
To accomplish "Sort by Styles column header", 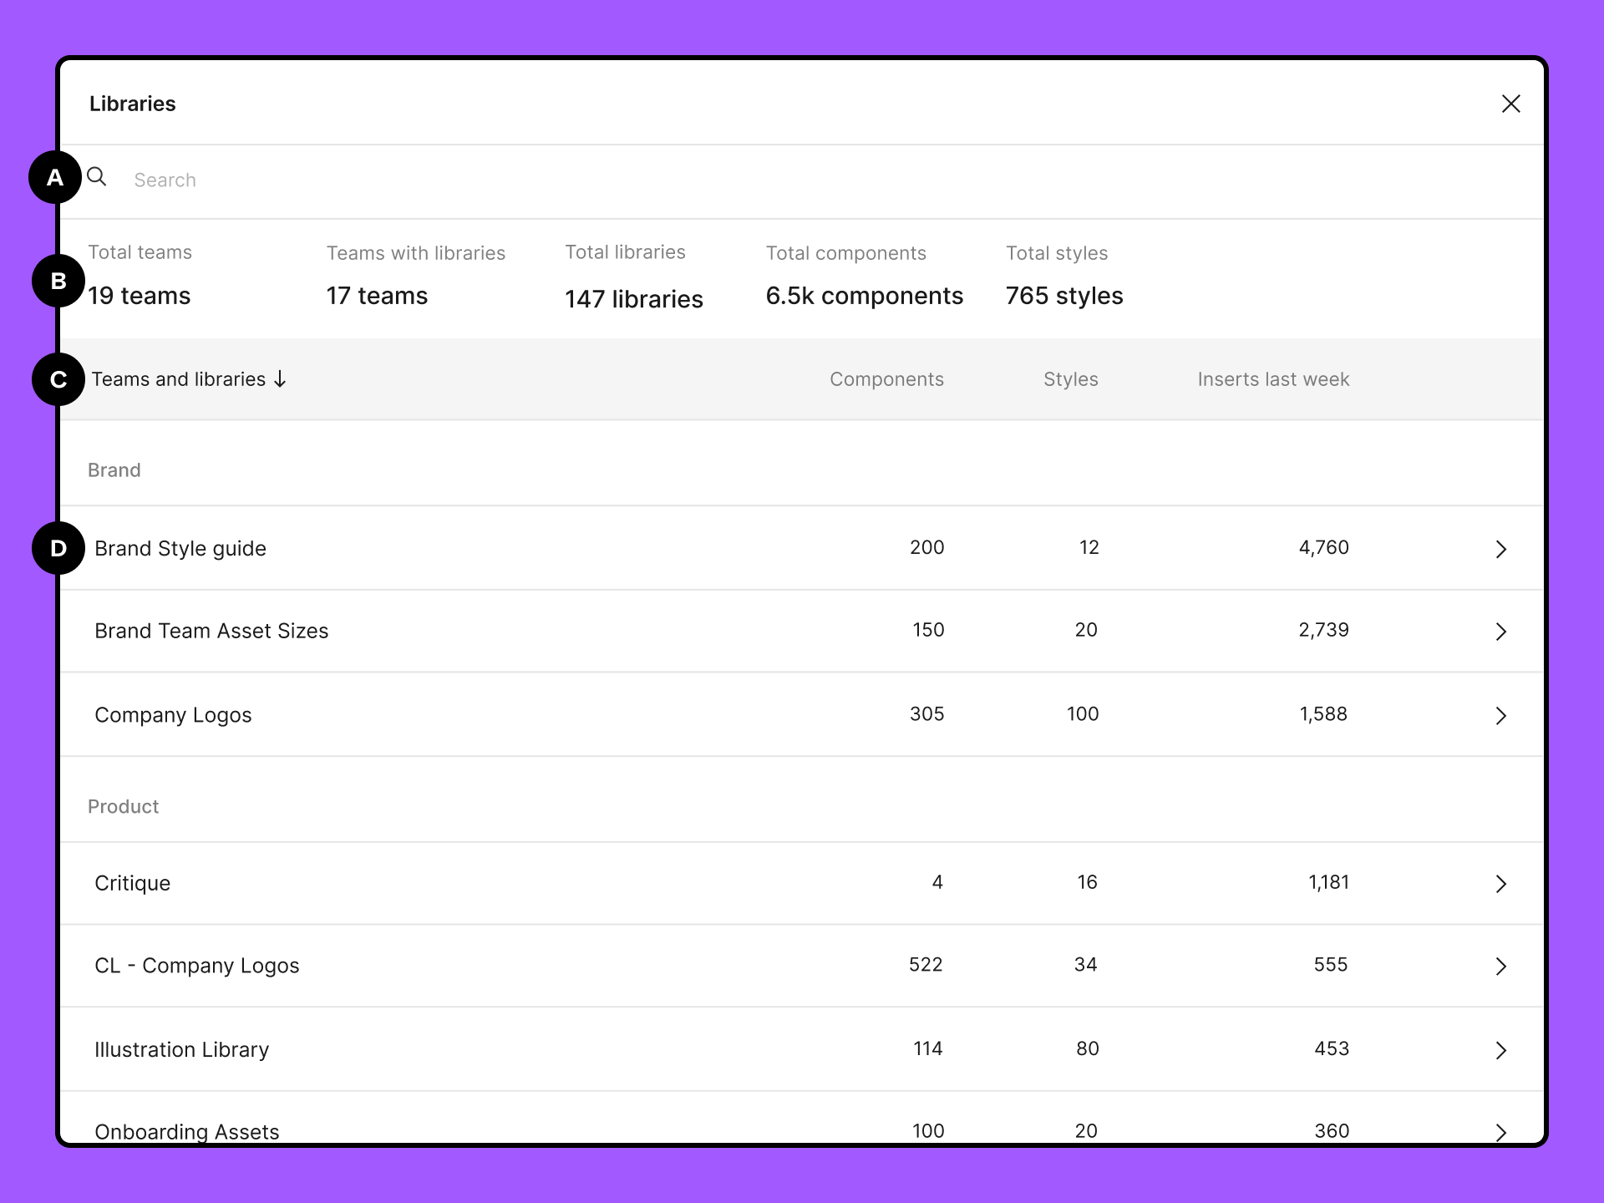I will pos(1070,379).
